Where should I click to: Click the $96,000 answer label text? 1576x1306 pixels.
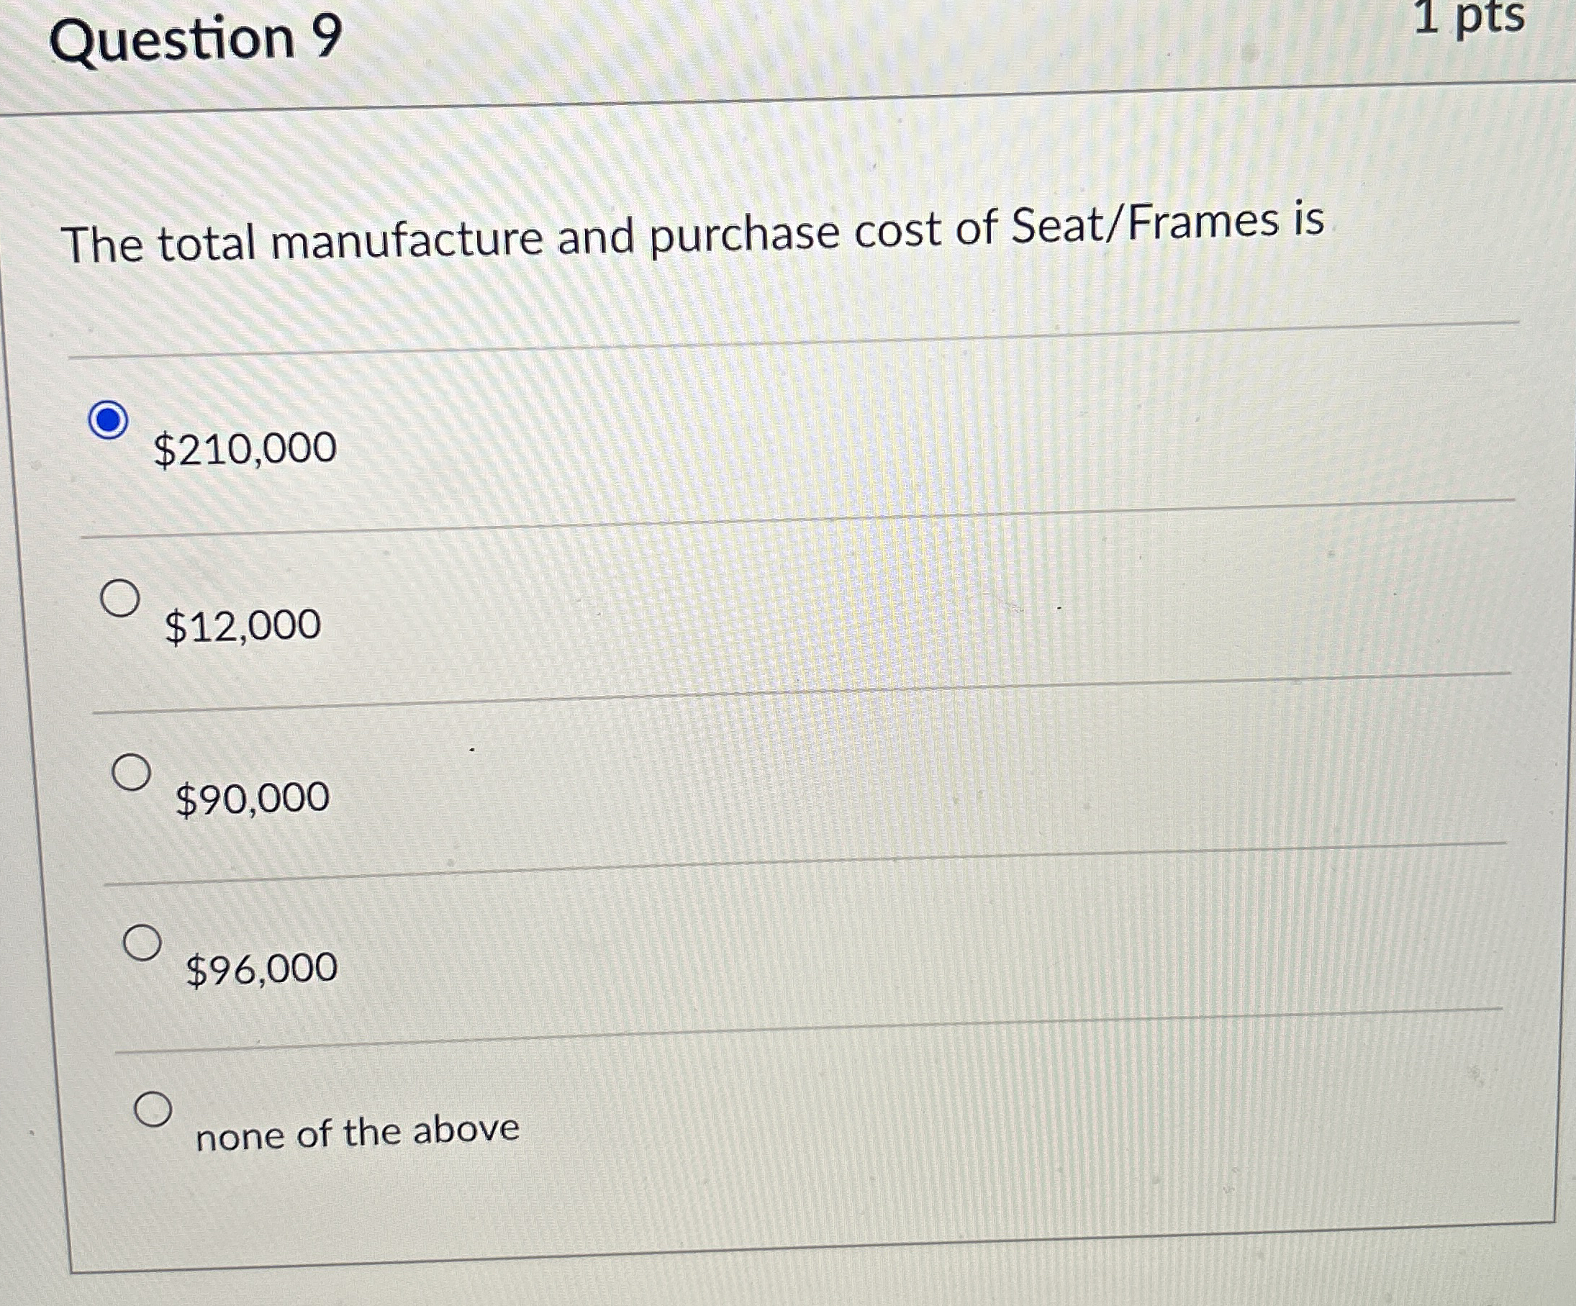(261, 969)
